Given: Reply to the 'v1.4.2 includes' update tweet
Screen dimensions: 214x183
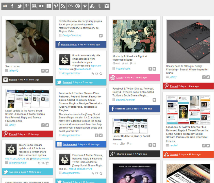Looking at the screenshot, I should coord(39,163).
